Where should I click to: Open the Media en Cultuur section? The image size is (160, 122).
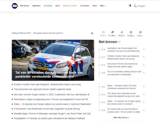pos(70,6)
